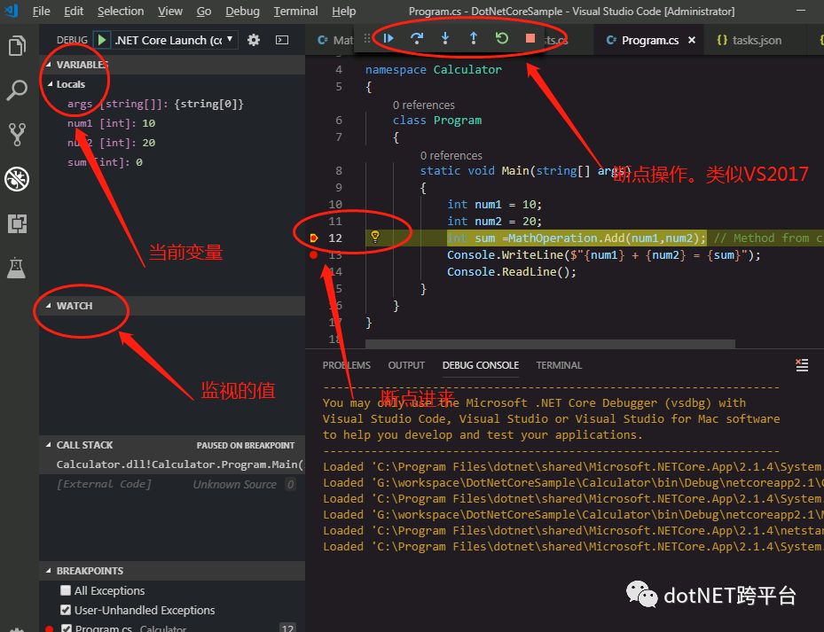The image size is (824, 632).
Task: Open launch.json with the gear icon
Action: click(x=254, y=40)
